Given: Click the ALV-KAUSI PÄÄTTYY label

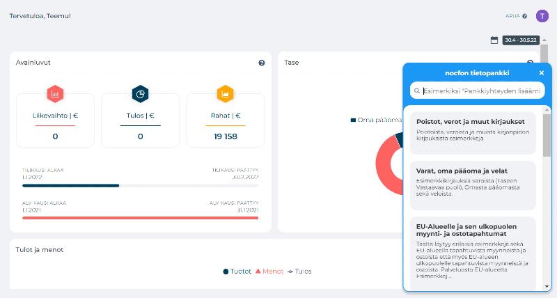Looking at the screenshot, I should (234, 203).
